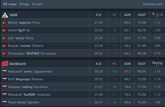Open the SAW team name link
165x107 pixels.
point(13,15)
